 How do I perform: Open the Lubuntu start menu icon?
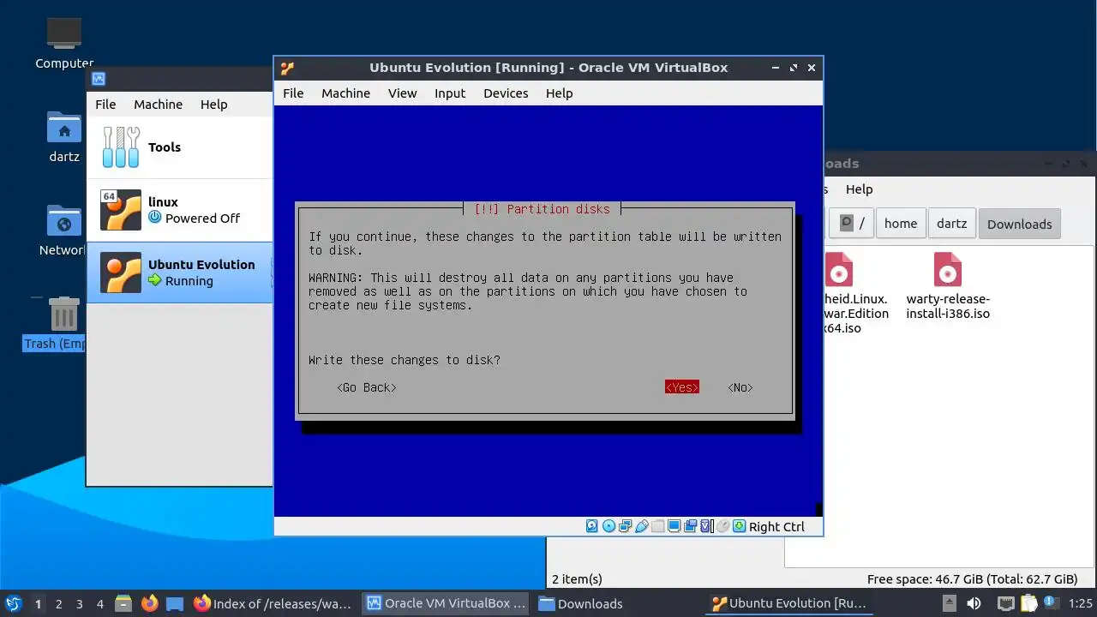(13, 603)
